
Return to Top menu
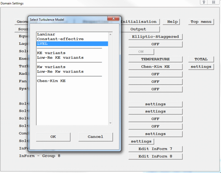(x=201, y=22)
